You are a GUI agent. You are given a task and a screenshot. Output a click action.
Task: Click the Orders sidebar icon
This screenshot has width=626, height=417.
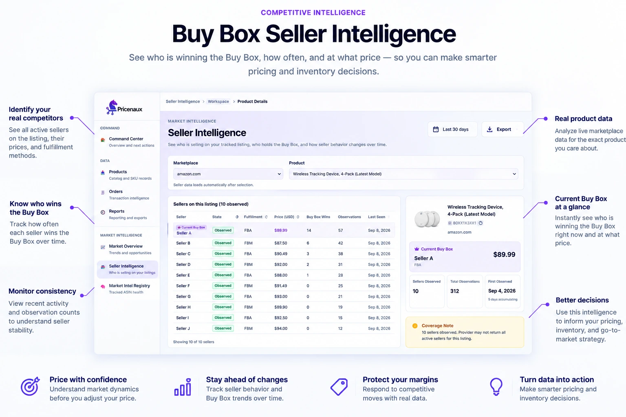tap(103, 192)
